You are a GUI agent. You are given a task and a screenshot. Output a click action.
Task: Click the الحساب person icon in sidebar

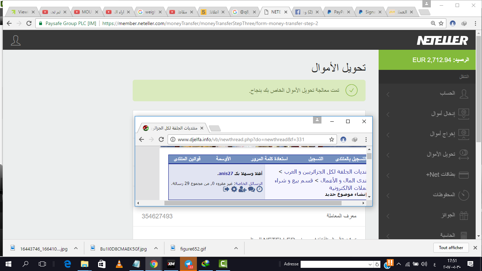[x=464, y=94]
